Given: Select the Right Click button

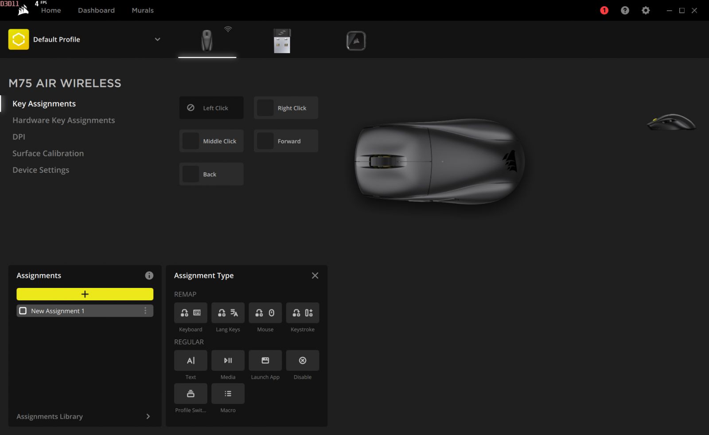Looking at the screenshot, I should (286, 108).
